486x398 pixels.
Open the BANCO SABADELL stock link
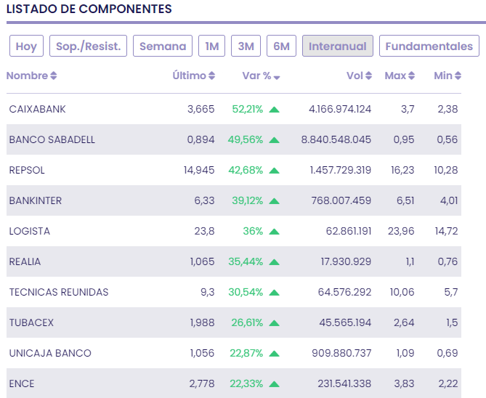(x=52, y=139)
